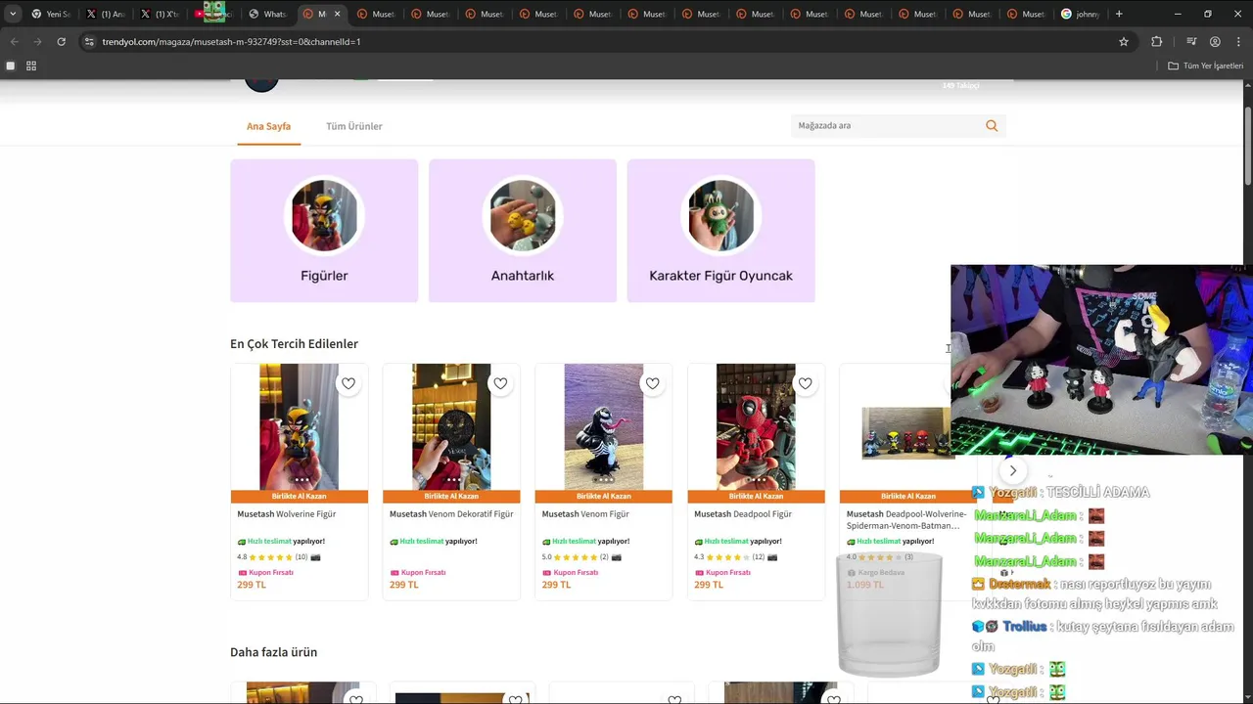Image resolution: width=1253 pixels, height=704 pixels.
Task: Open the apps grid icon in bookmarks bar
Action: coord(31,66)
